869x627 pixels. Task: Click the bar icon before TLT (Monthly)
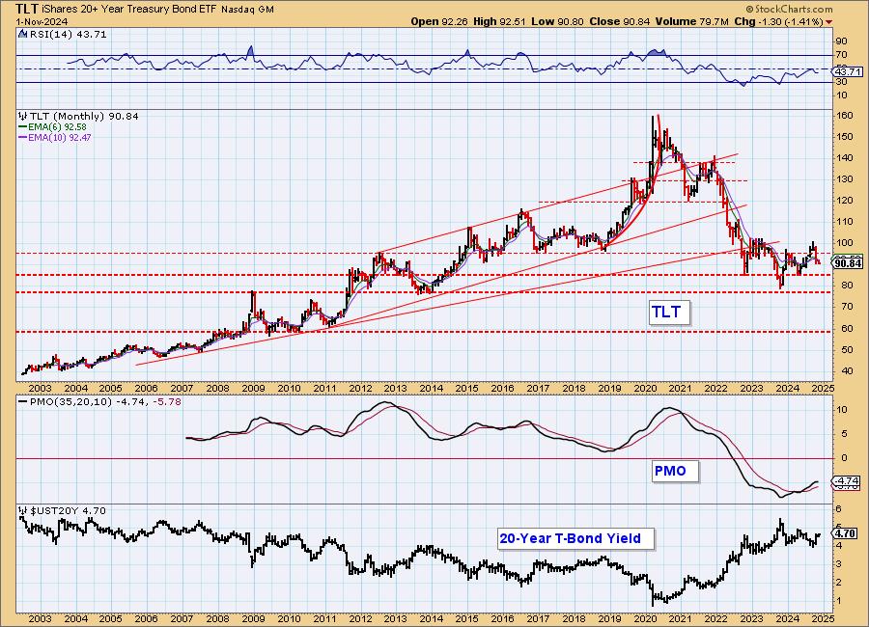point(23,117)
